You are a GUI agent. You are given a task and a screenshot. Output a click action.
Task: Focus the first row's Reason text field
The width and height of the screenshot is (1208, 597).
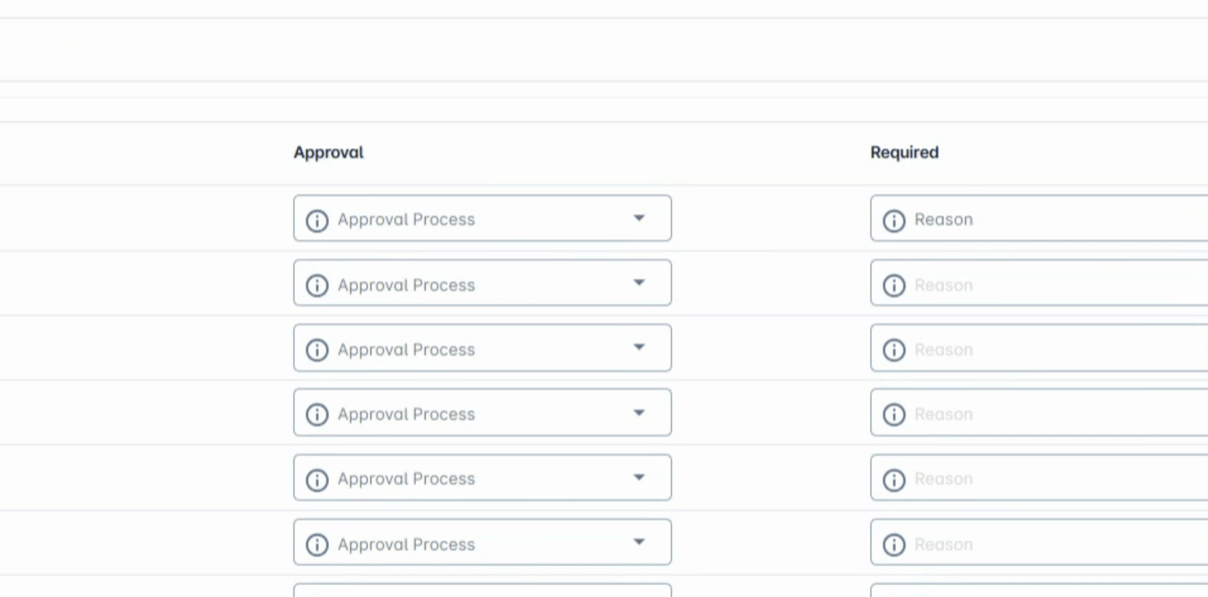(1050, 219)
